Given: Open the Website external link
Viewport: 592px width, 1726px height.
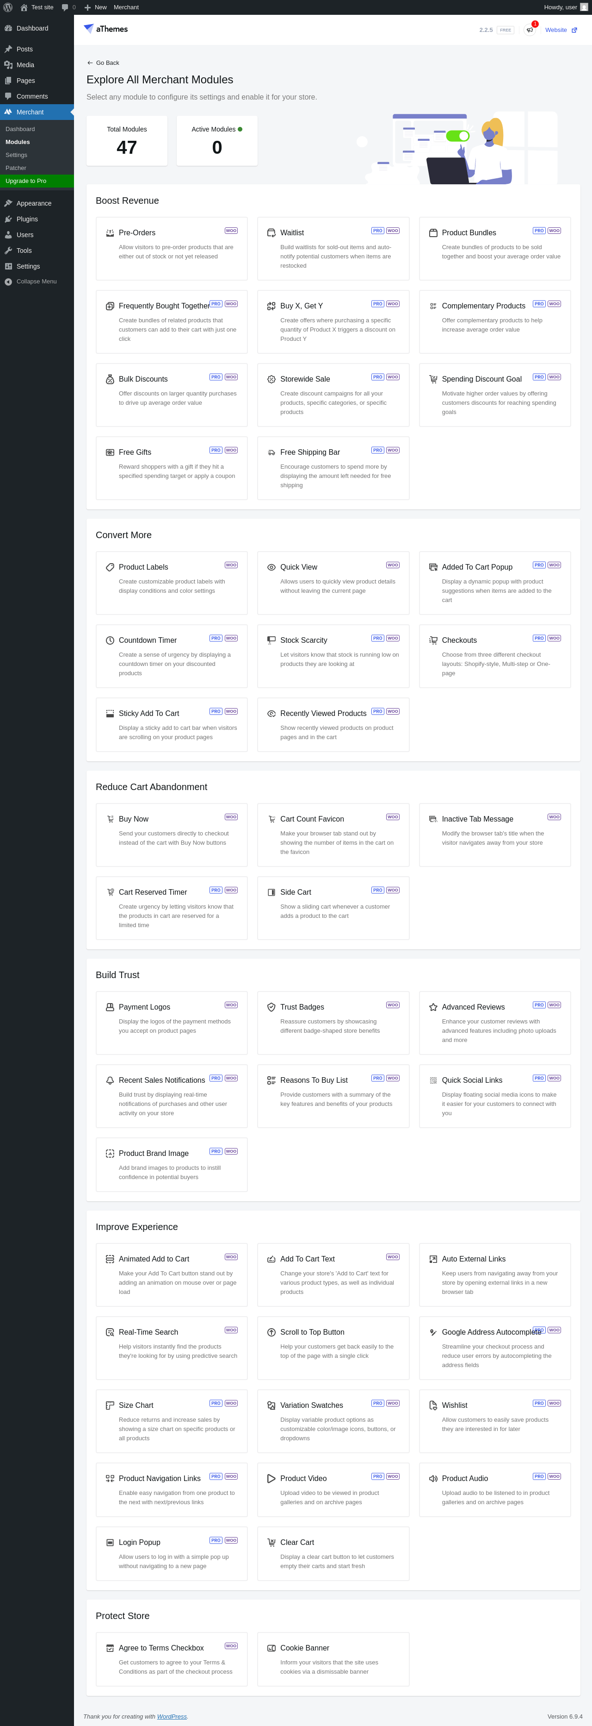Looking at the screenshot, I should [561, 30].
